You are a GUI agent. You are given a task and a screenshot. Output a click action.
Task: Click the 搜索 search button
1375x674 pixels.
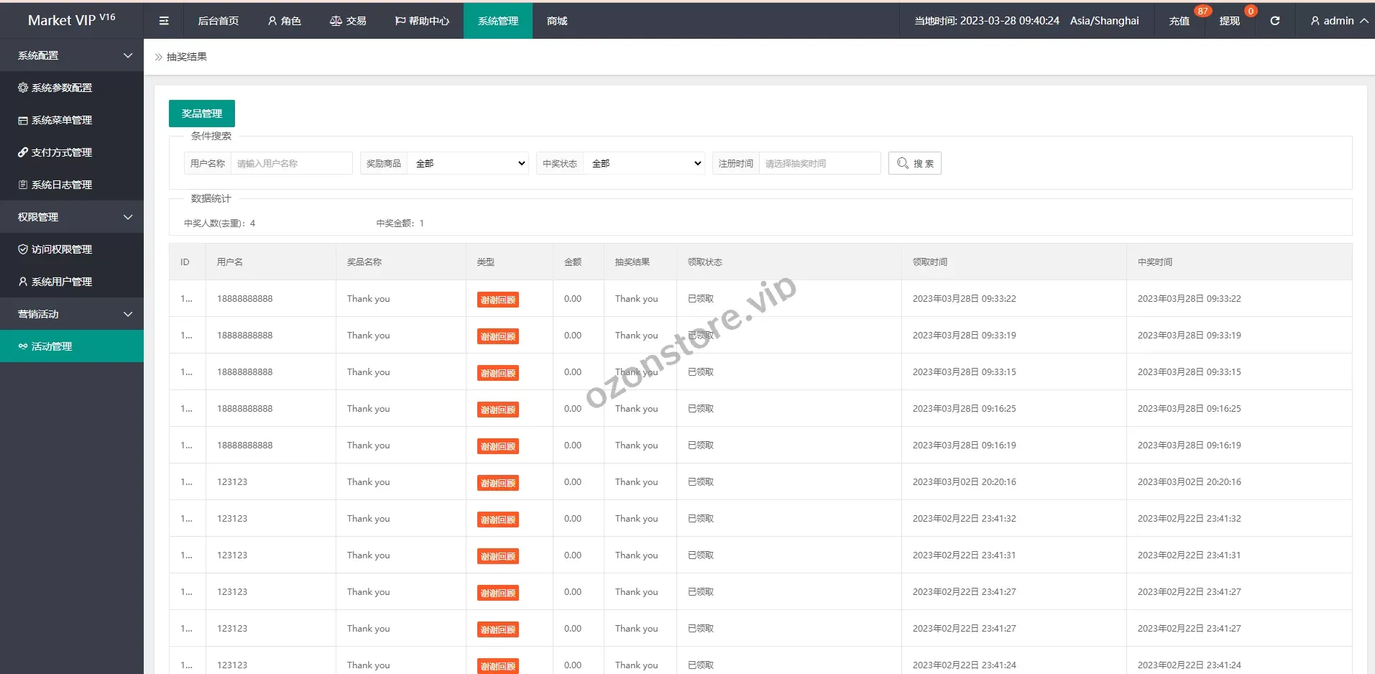coord(914,163)
